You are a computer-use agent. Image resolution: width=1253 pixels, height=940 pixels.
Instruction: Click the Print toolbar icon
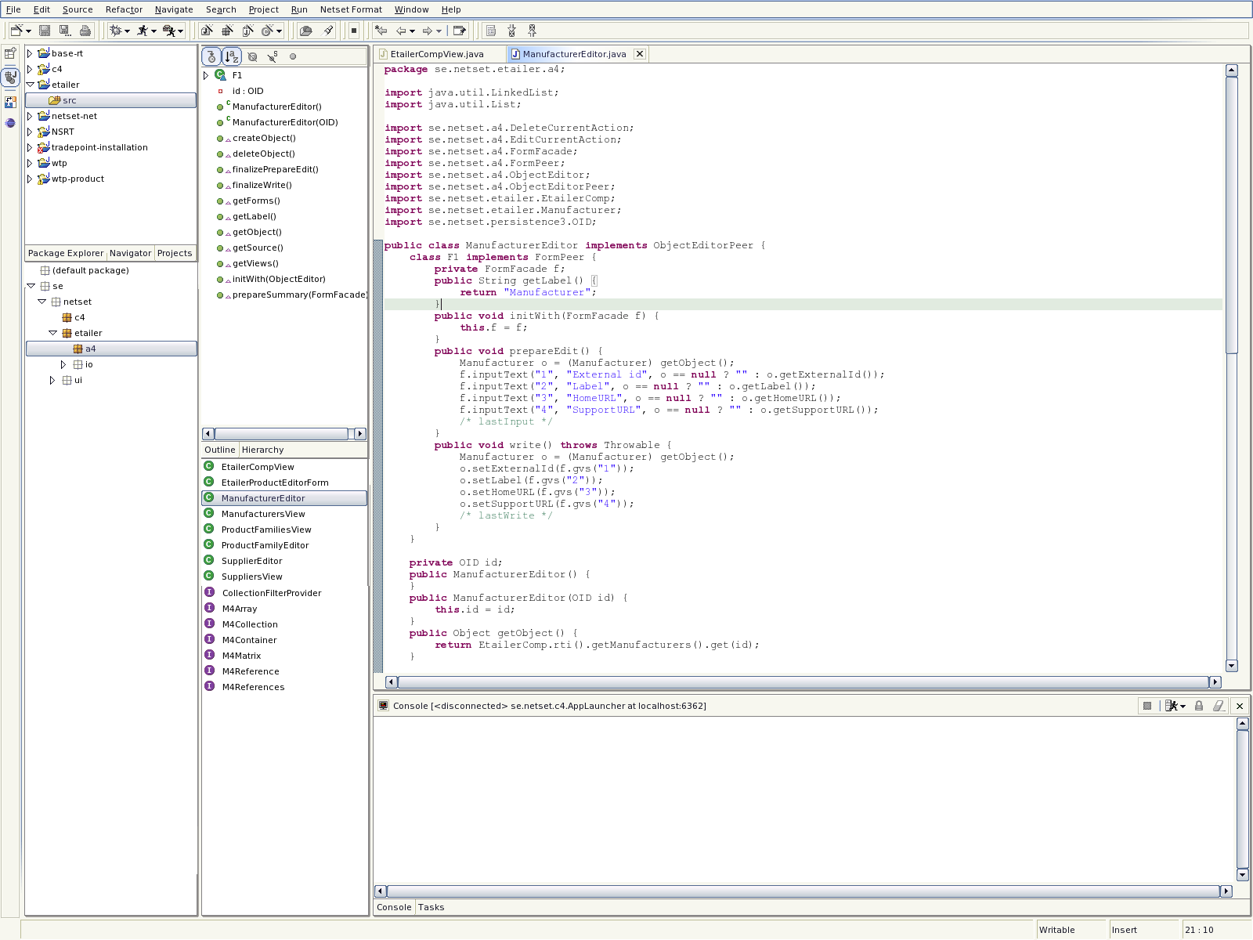pyautogui.click(x=85, y=31)
